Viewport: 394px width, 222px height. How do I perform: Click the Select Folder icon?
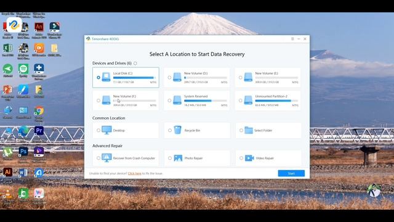click(x=249, y=130)
